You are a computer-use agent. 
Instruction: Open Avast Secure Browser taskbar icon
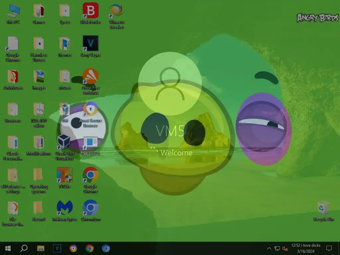coord(73,248)
